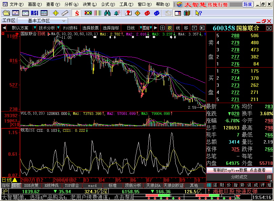Click the 海航B股快速反弹 news ticker
Image resolution: width=274 pixels, height=201 pixels.
(235, 192)
